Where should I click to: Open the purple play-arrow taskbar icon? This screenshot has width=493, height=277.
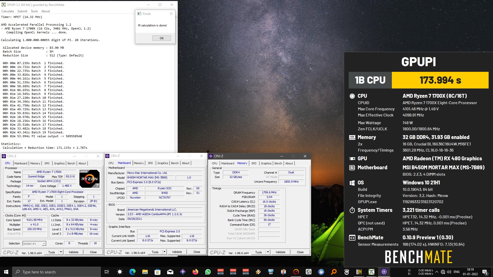pyautogui.click(x=183, y=272)
